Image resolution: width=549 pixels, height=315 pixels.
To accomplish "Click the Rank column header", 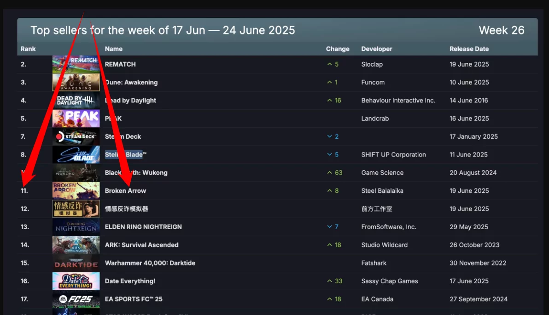I will coord(28,49).
